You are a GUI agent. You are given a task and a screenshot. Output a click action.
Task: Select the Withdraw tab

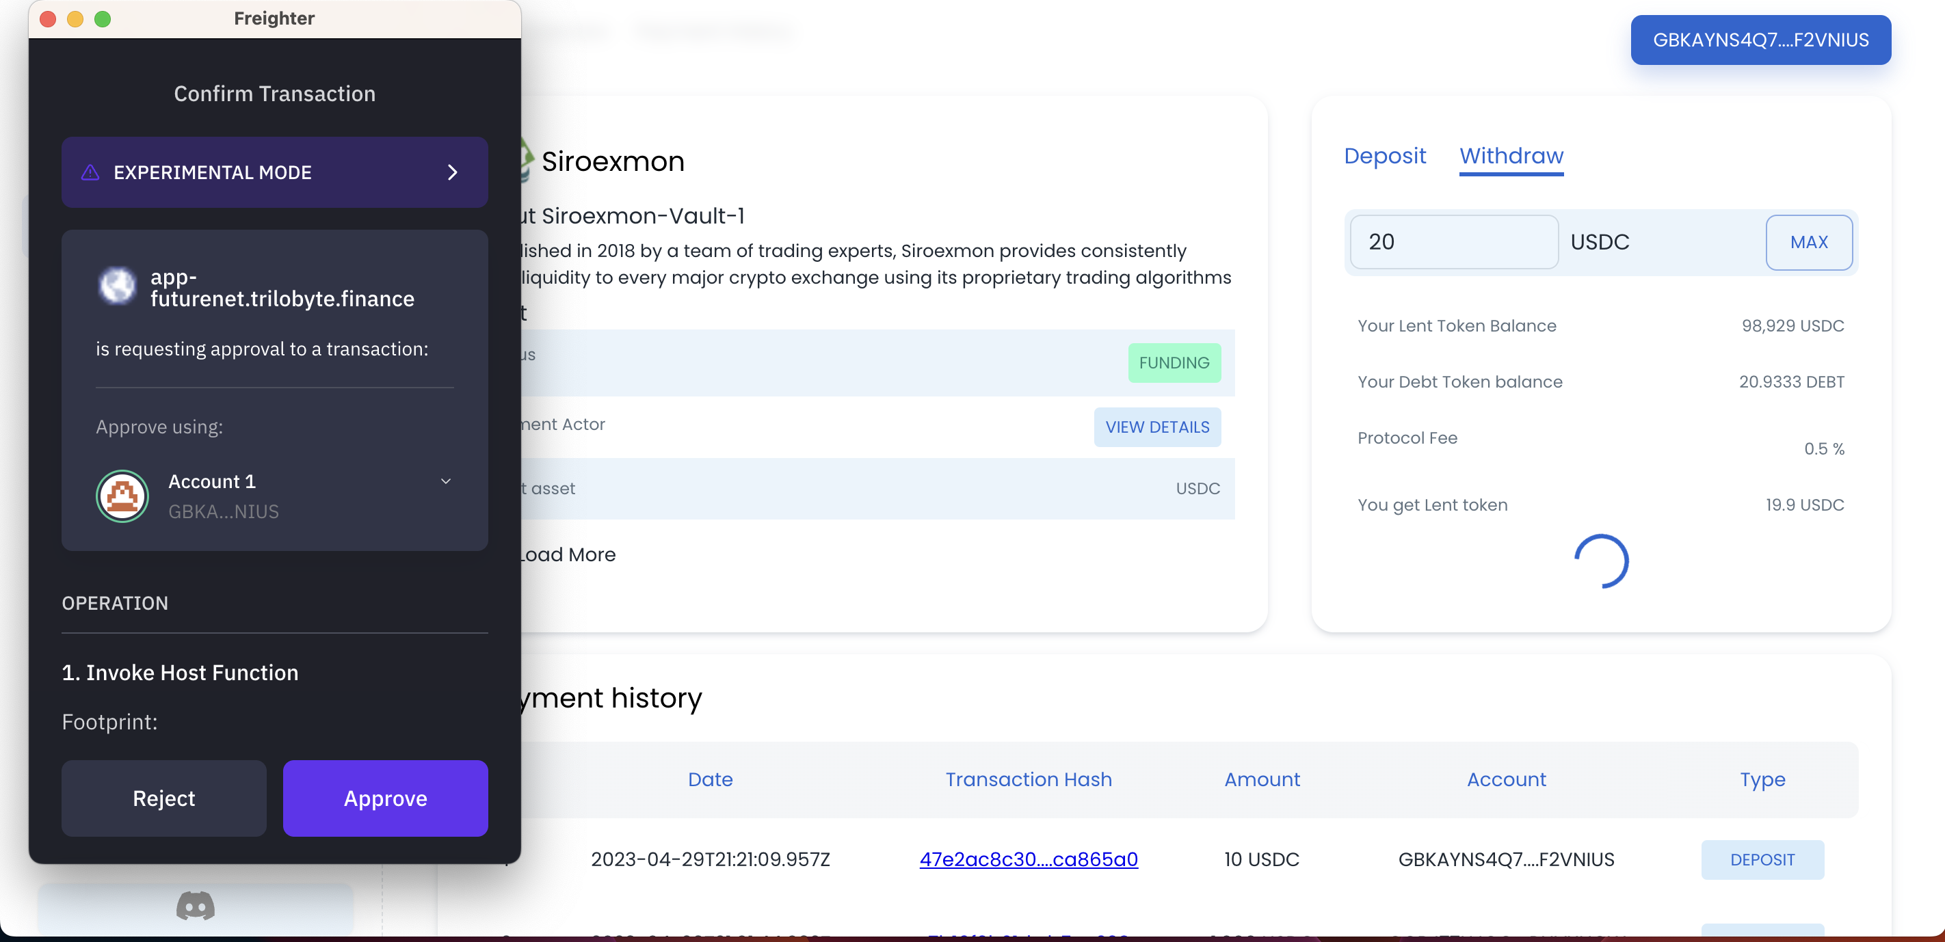pos(1511,155)
